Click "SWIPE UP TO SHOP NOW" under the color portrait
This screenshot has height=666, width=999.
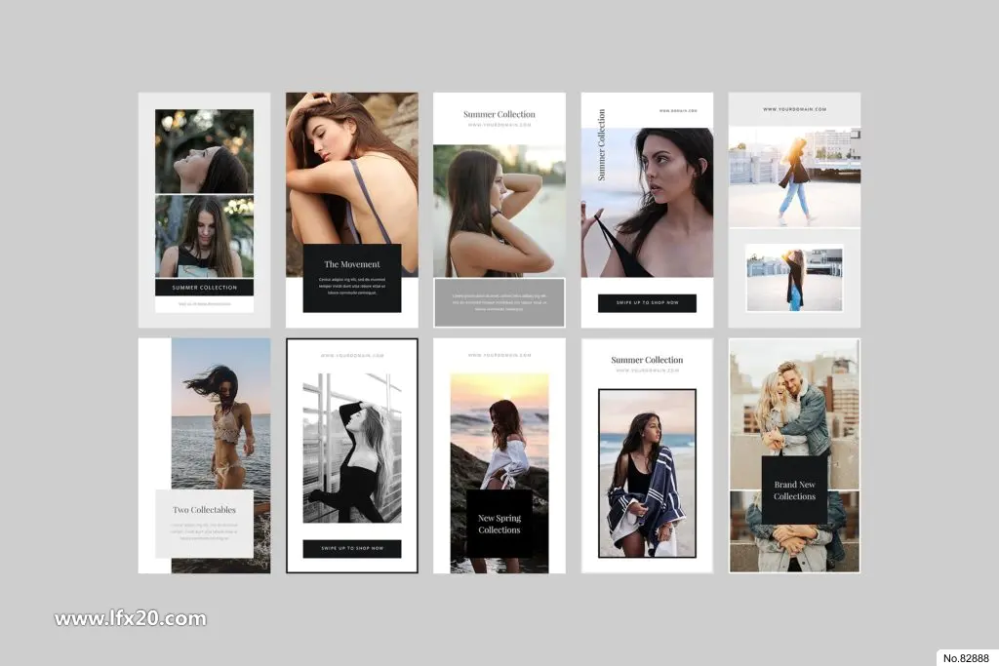tap(647, 303)
